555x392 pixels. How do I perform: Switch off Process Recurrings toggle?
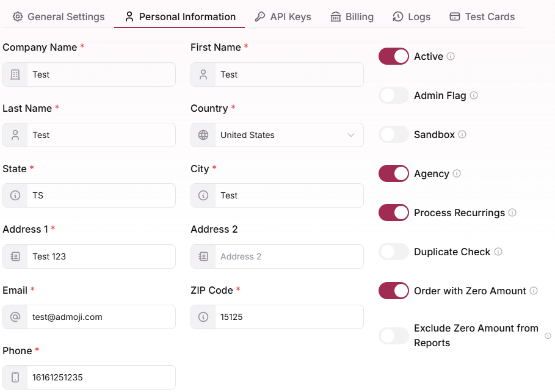tap(394, 212)
